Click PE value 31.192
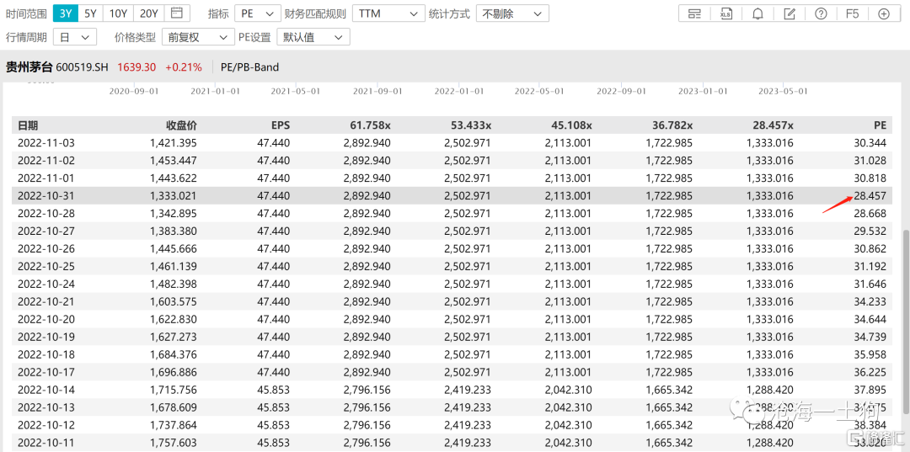Image resolution: width=910 pixels, height=452 pixels. (870, 267)
